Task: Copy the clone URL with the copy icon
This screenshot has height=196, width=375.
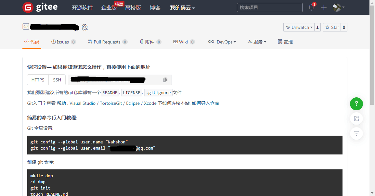Action: click(x=165, y=80)
